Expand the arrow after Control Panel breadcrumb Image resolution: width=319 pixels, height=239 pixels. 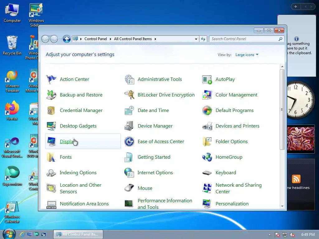[x=111, y=39]
